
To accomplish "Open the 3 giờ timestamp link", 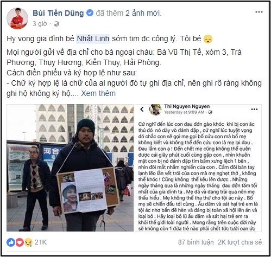I will point(40,24).
